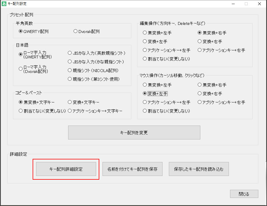Open キー配列詳細設定 detailed settings

click(66, 169)
